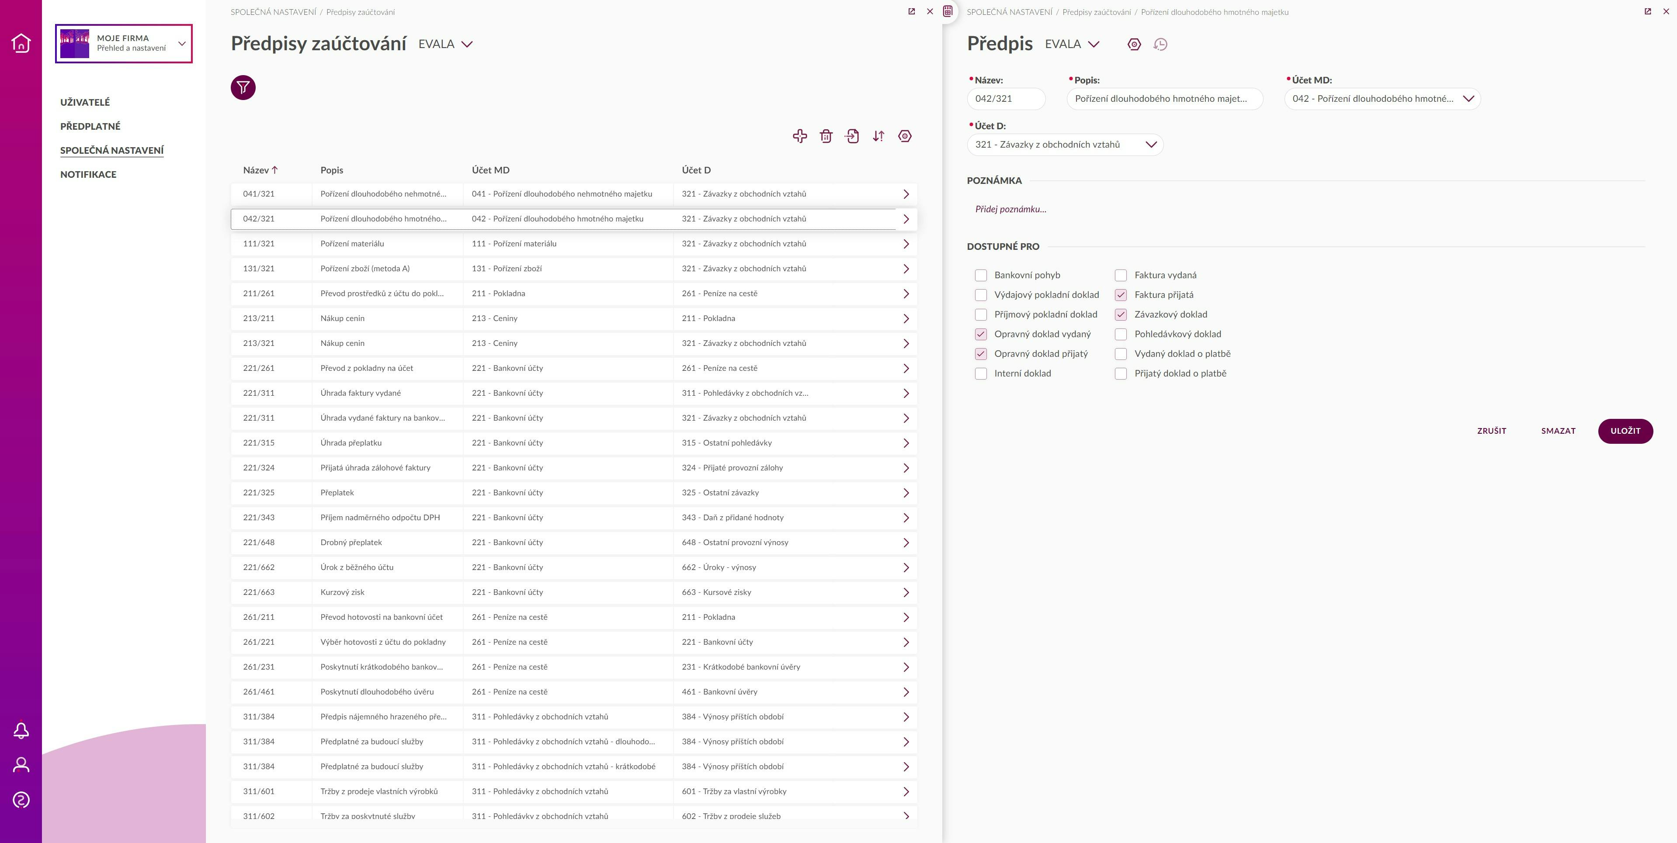The width and height of the screenshot is (1677, 843).
Task: Uncheck Faktura přijatá checkbox
Action: pyautogui.click(x=1120, y=295)
